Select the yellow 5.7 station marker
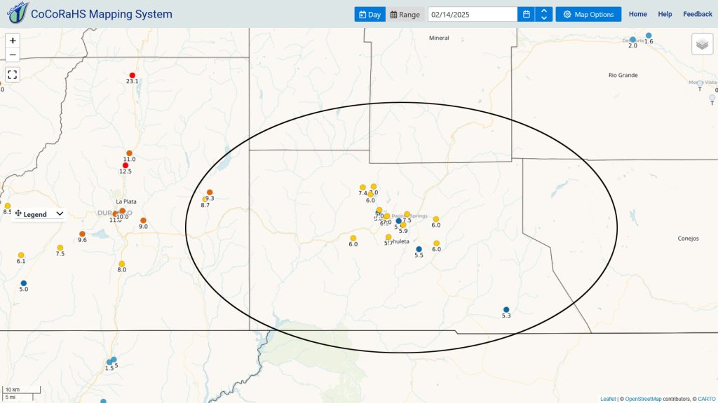The height and width of the screenshot is (403, 718). click(388, 237)
